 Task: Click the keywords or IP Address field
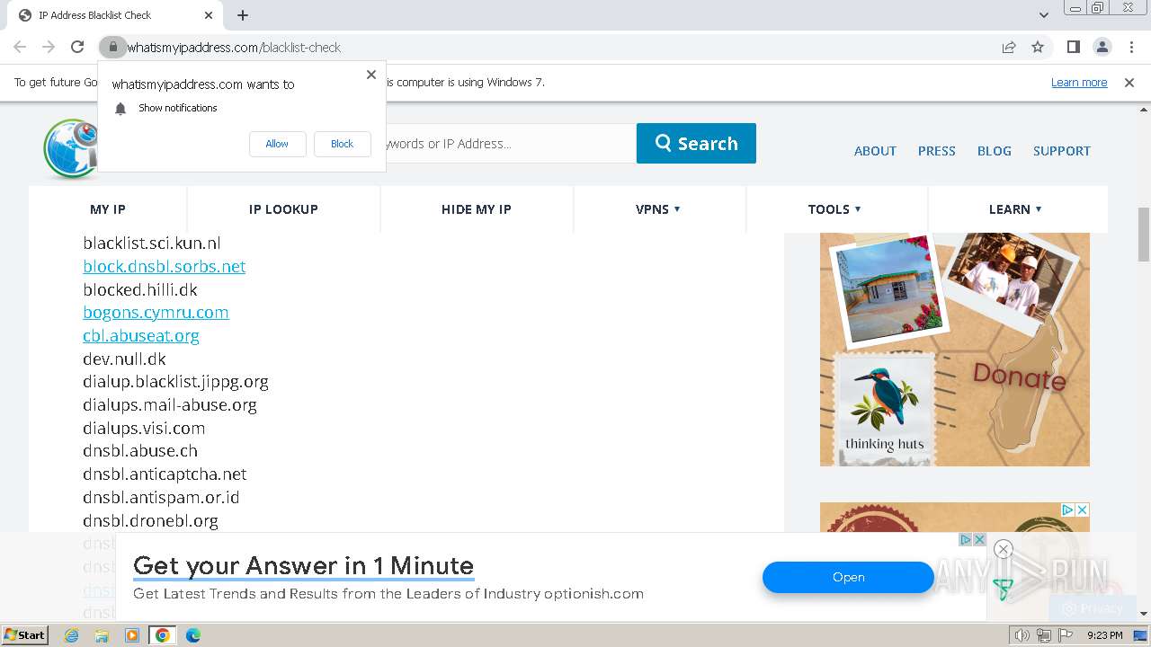[x=510, y=143]
